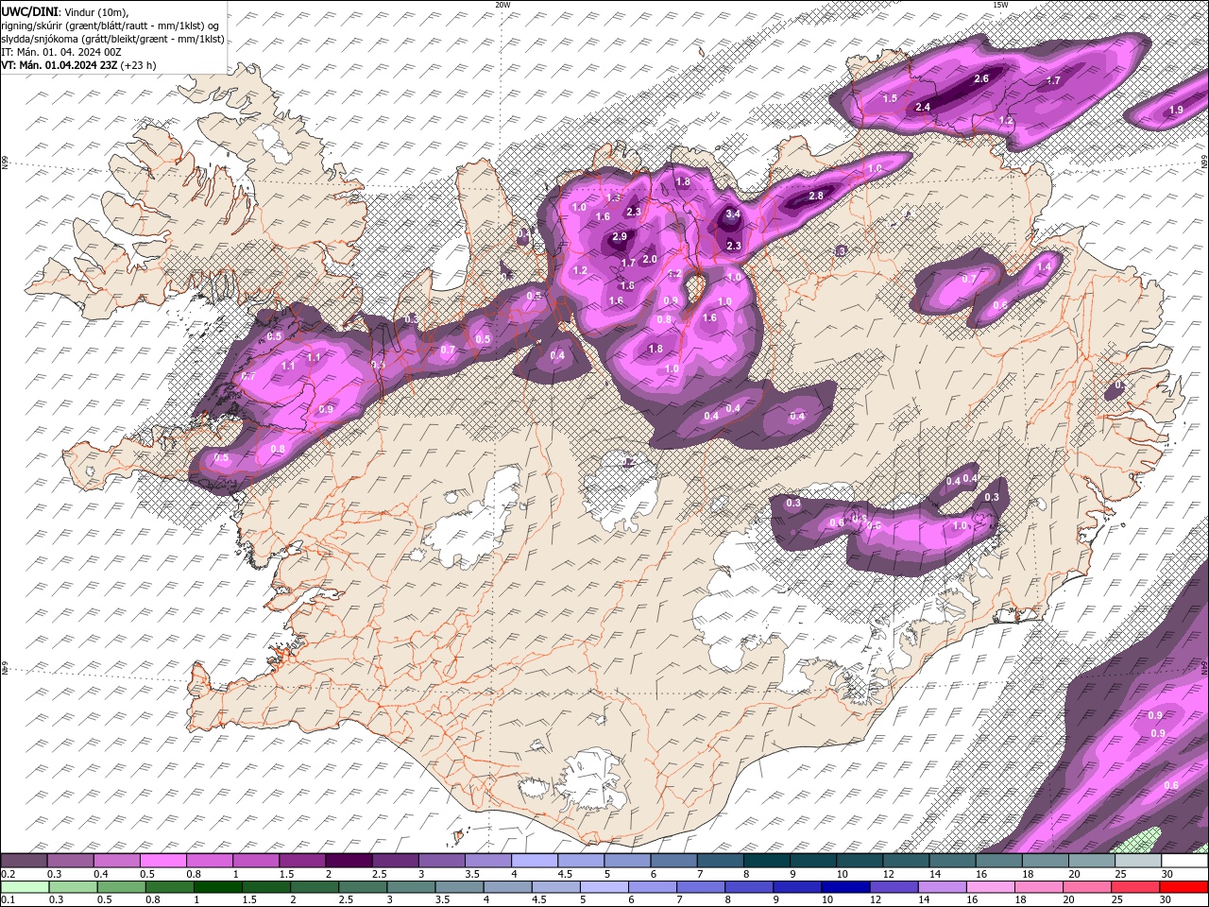The width and height of the screenshot is (1209, 907).
Task: Click the "2.6" precipitation value offshore north-east
Action: [980, 78]
